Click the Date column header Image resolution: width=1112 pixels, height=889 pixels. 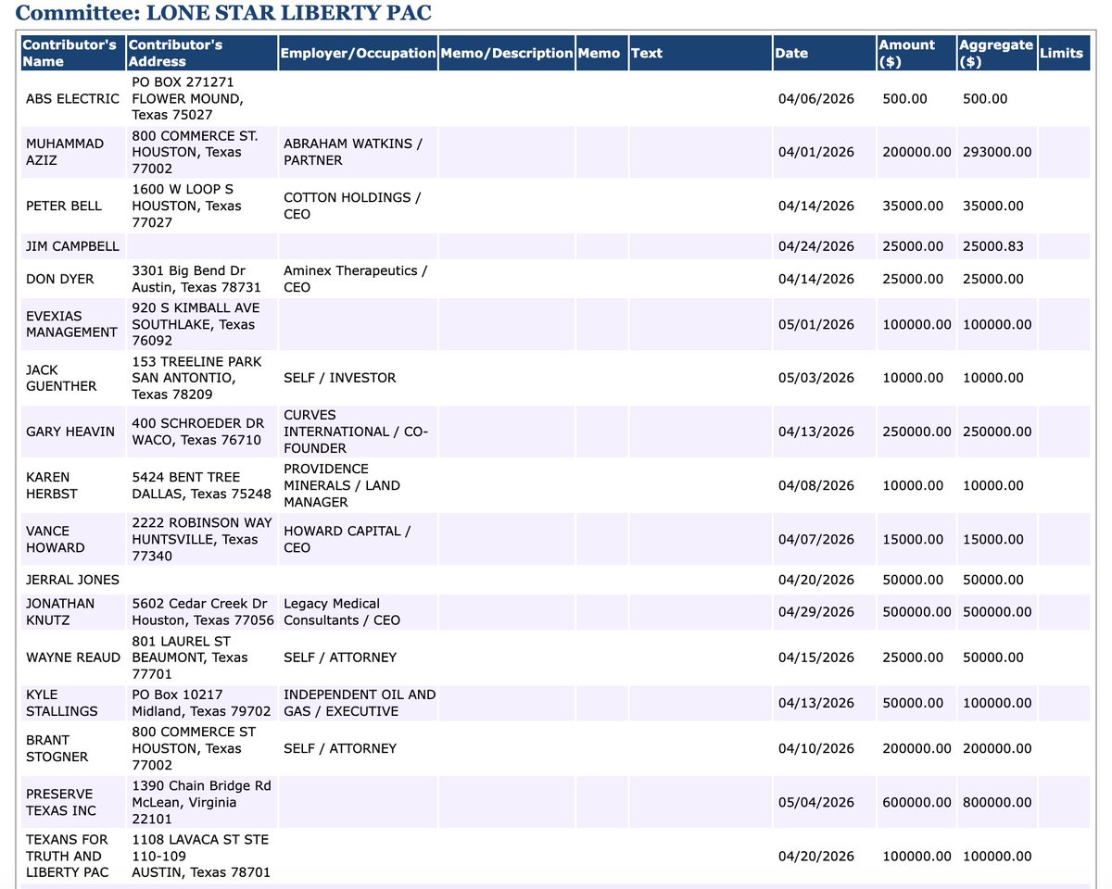[824, 53]
